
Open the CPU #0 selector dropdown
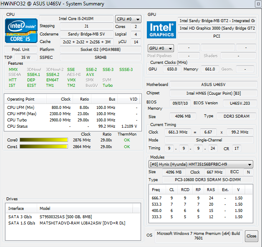(128, 19)
